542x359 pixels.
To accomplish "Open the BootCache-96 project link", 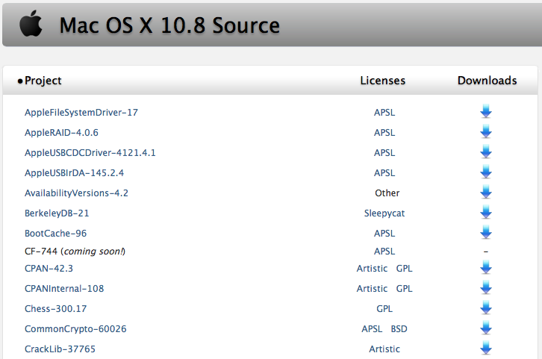I will point(55,233).
